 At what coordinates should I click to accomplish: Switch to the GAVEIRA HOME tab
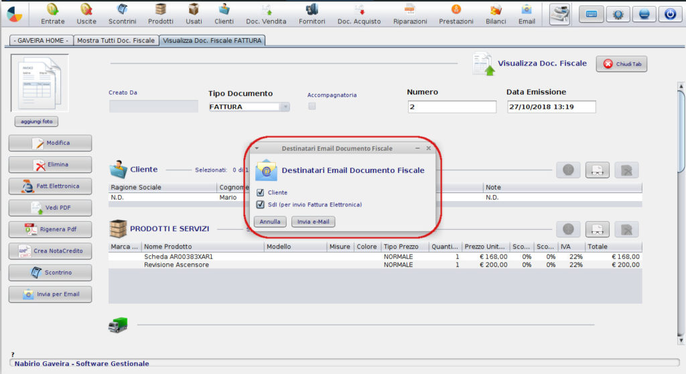pos(41,40)
